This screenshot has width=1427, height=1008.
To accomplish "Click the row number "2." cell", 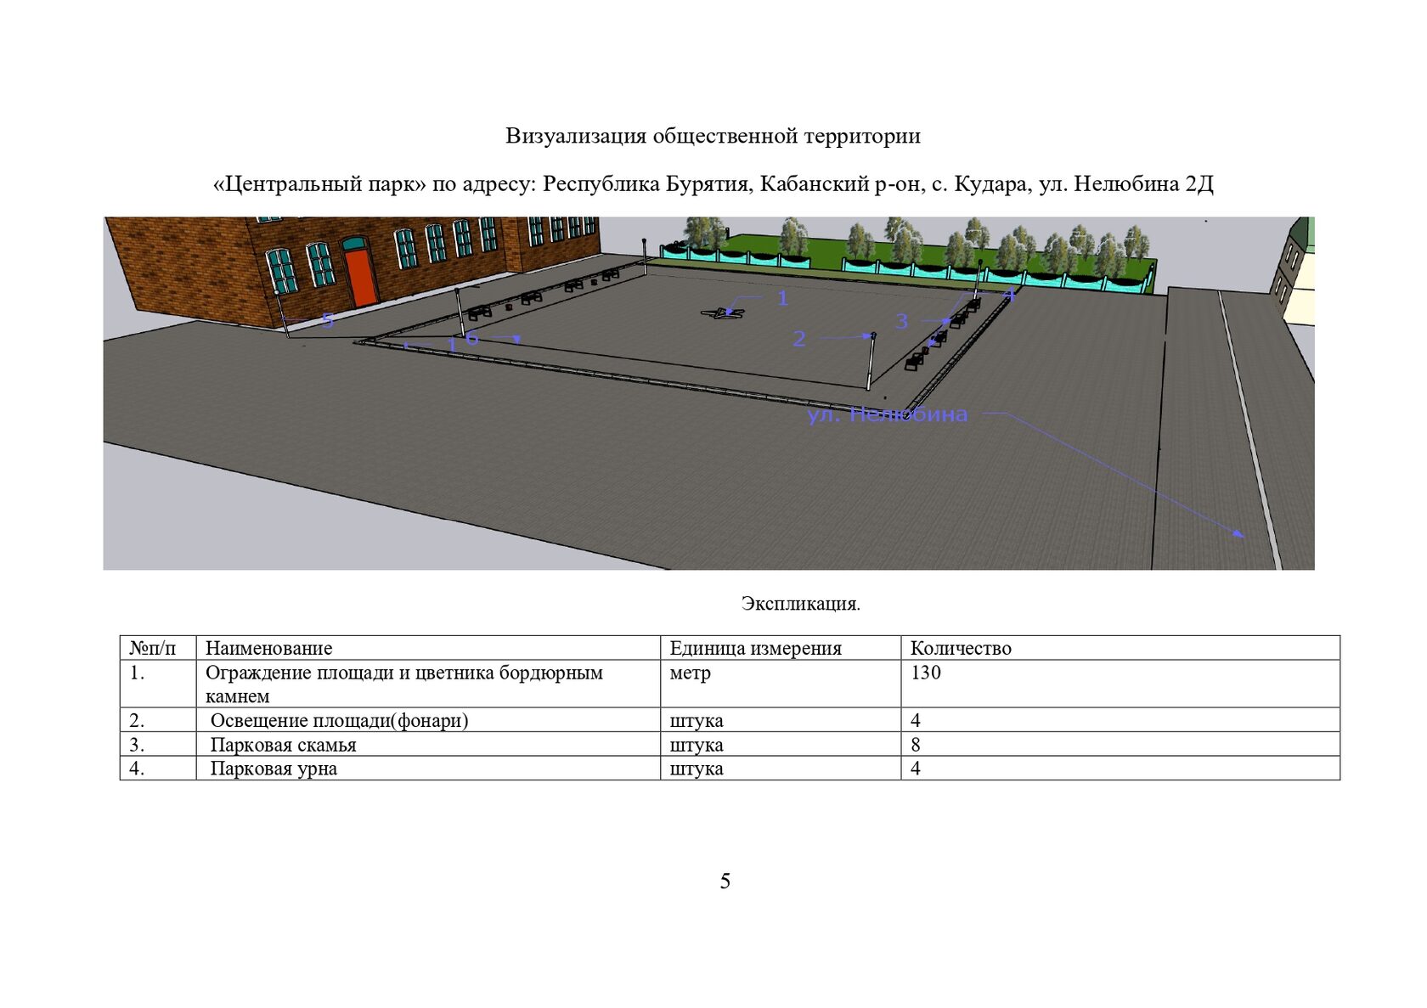I will click(158, 720).
